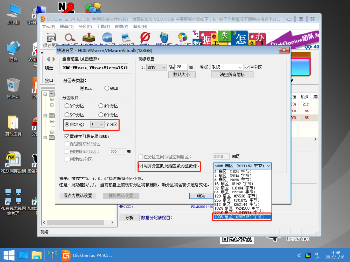Image resolution: width=350 pixels, height=262 pixels.
Task: Uncheck the align partitions to sector multiple checkbox
Action: 140,166
